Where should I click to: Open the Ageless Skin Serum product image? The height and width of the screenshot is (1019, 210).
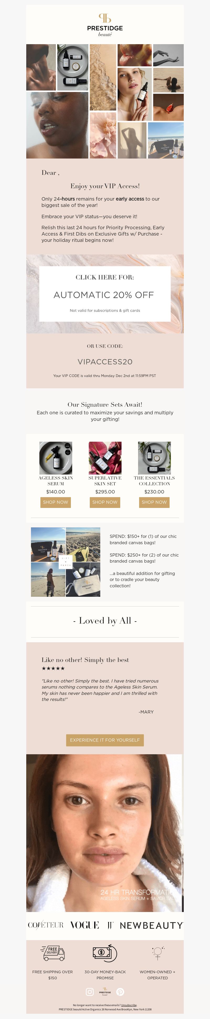(56, 458)
